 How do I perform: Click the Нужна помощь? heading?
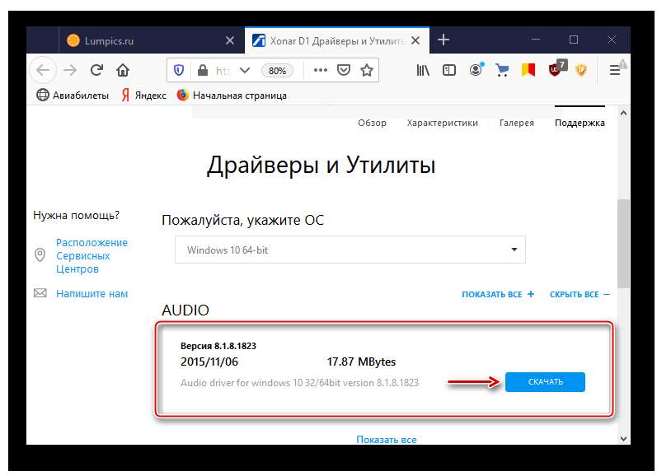(77, 215)
